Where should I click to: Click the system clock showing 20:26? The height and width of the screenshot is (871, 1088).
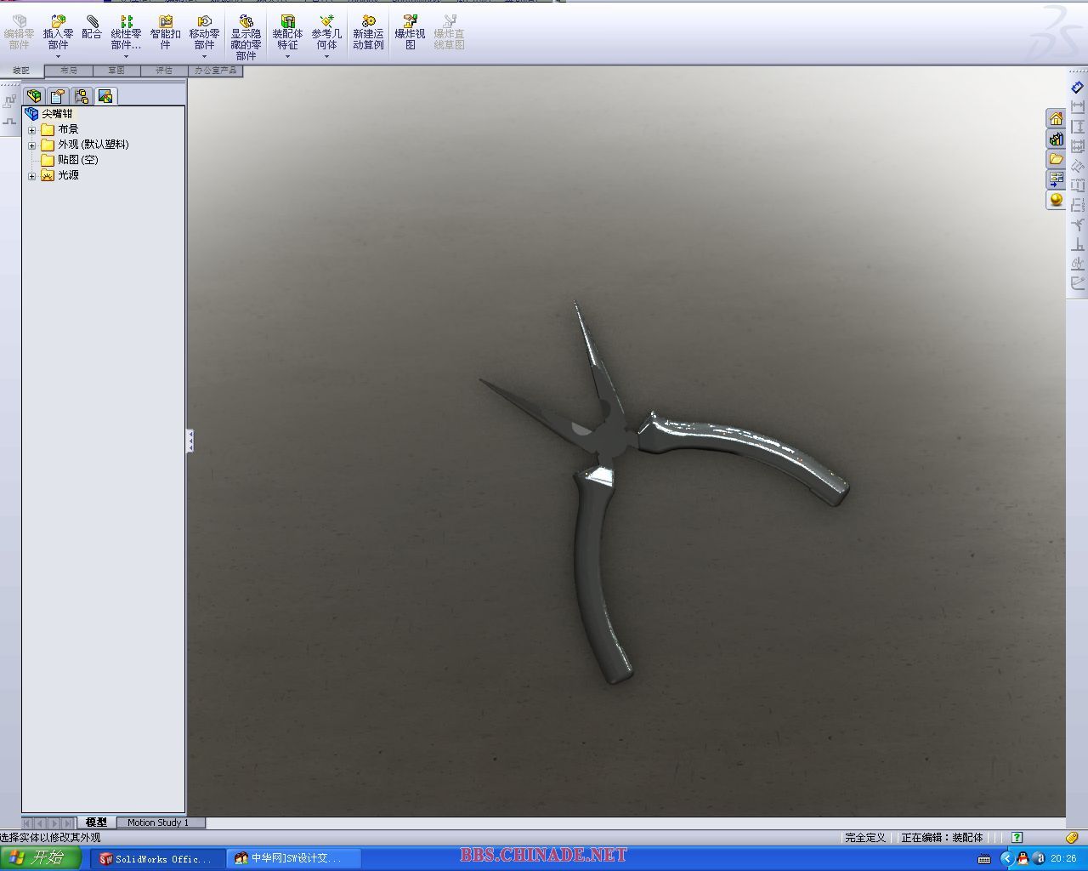1063,859
